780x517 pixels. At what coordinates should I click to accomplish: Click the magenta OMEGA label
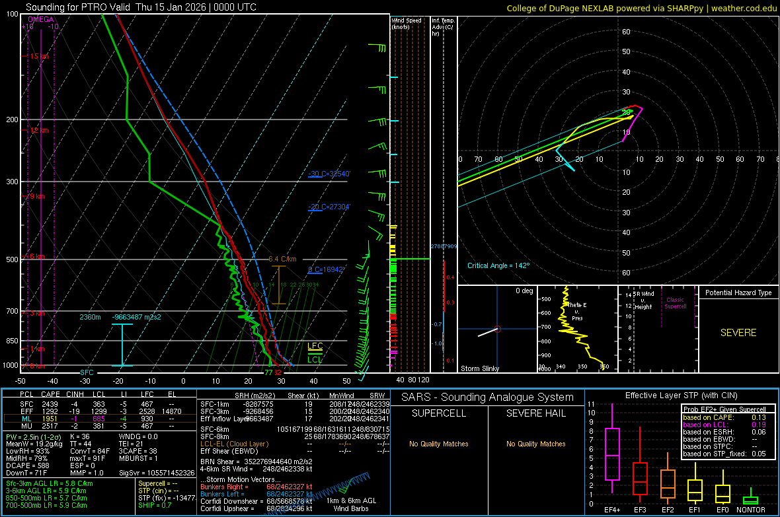coord(41,19)
